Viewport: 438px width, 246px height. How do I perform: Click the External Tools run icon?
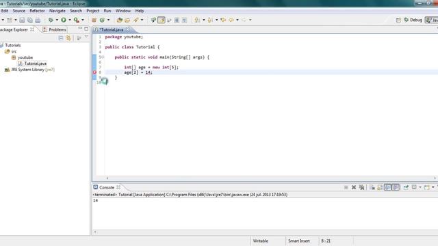(76, 20)
